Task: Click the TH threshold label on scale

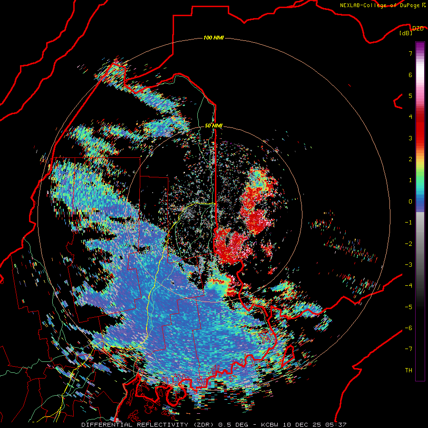Action: [409, 370]
